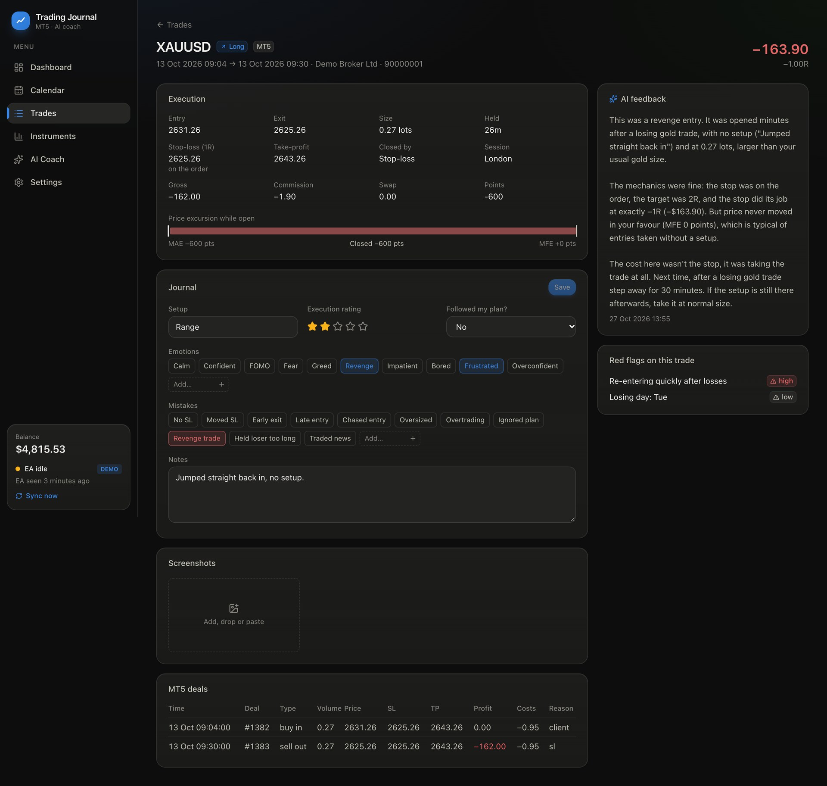
Task: Toggle the Frustrated emotion tag
Action: 481,366
